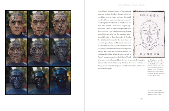
Task: Select the first portrait with sparse calligraphy
Action: click(16, 24)
